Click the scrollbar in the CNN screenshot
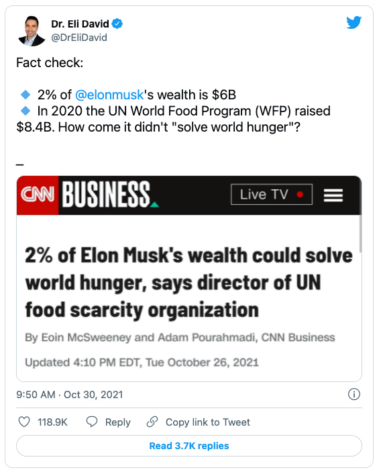The width and height of the screenshot is (383, 476). point(360,233)
